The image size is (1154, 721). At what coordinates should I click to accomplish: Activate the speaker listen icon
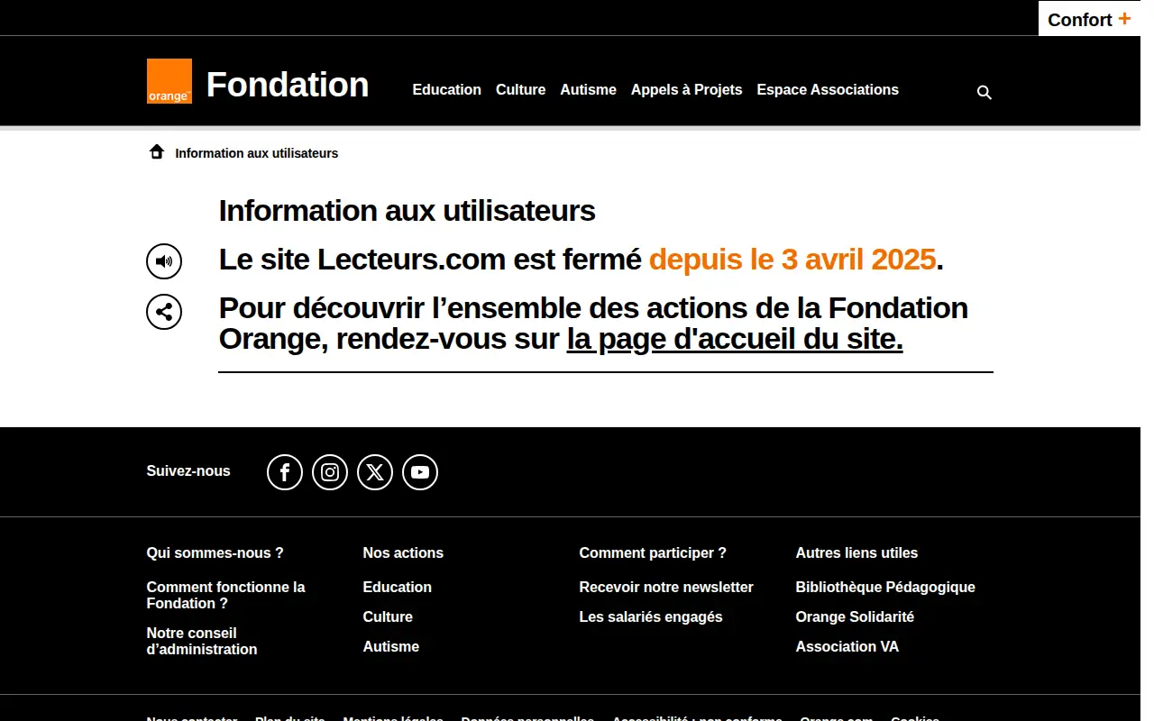(x=164, y=261)
